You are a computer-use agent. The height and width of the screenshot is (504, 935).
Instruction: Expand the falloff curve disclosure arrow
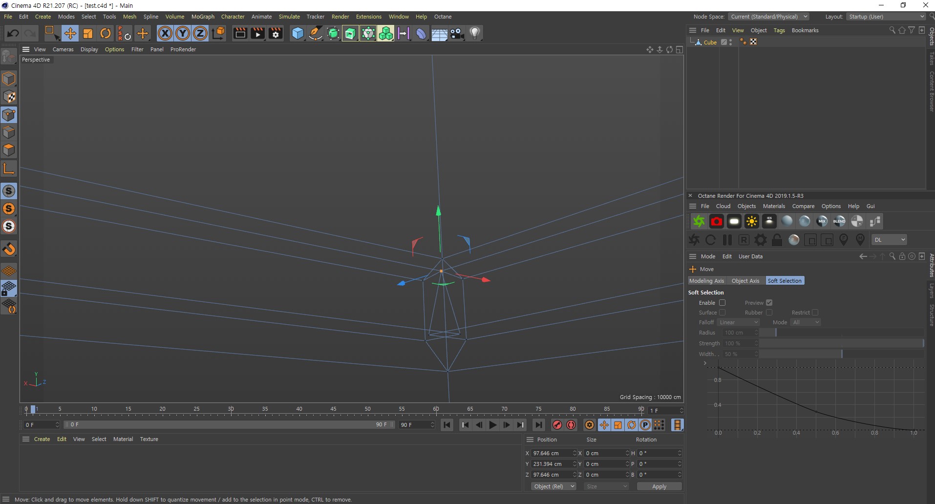(705, 363)
